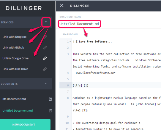Edit the document name field Untitled Document.md
The width and height of the screenshot is (161, 130).
click(x=79, y=24)
